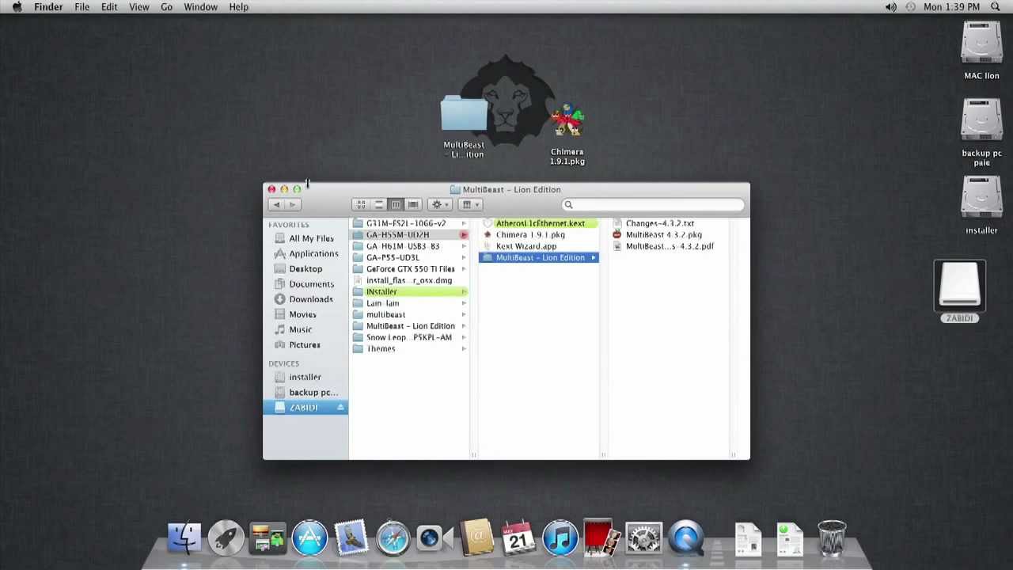The width and height of the screenshot is (1013, 570).
Task: Click the Finder search field
Action: point(653,204)
